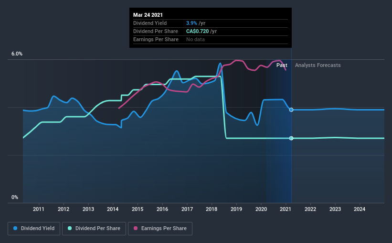
Task: Select the 2018 x-axis label
Action: coord(212,209)
